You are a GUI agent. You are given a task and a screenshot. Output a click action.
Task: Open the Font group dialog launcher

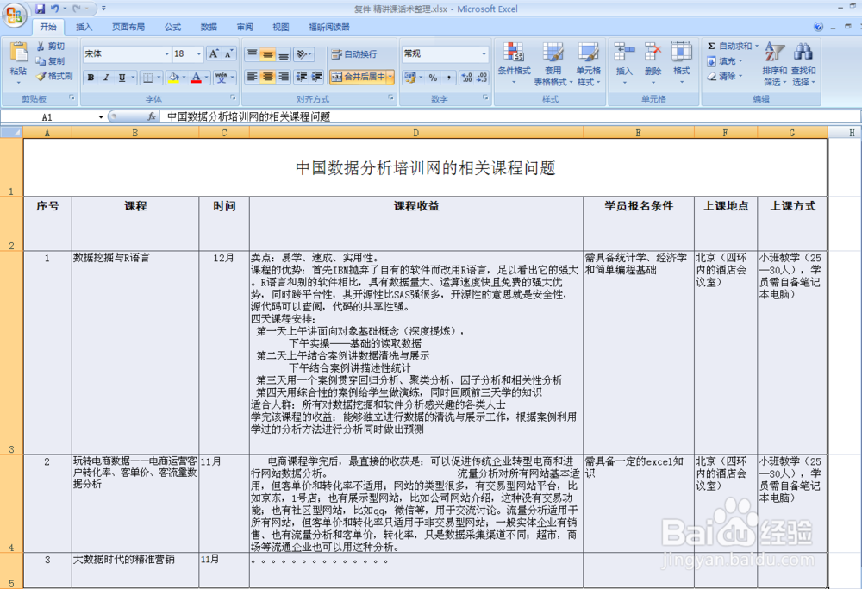[233, 98]
